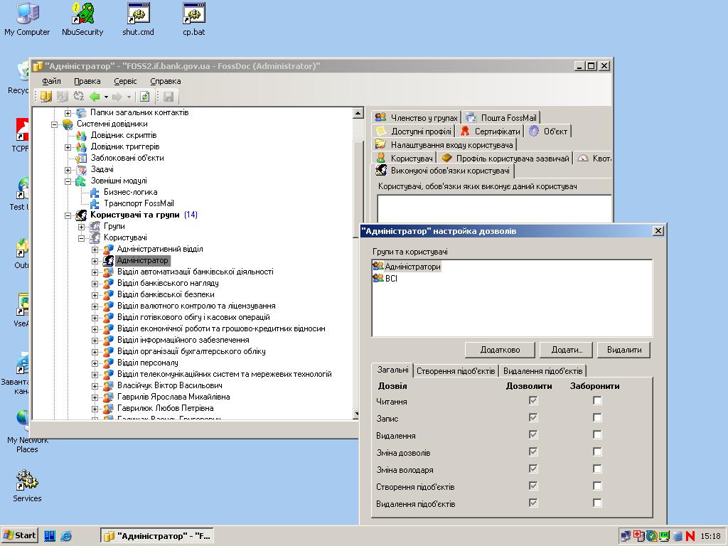This screenshot has height=546, width=728.
Task: Collapse the Користувачі та групи node
Action: point(68,215)
